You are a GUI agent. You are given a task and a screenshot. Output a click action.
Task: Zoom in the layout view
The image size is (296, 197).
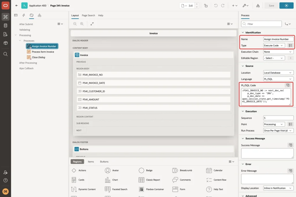pos(82,24)
